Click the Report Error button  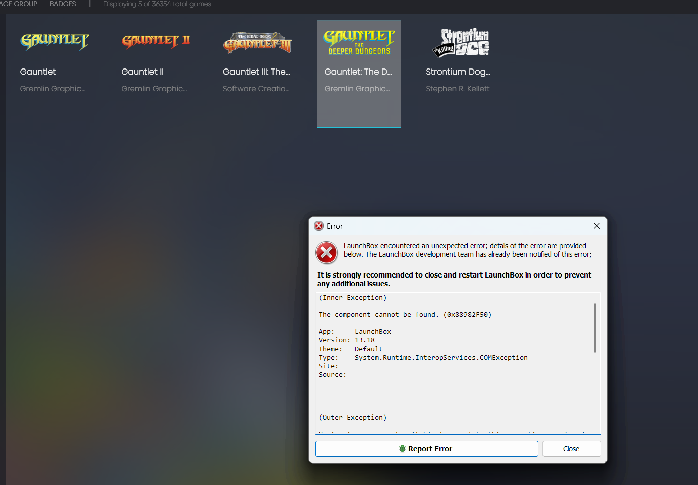tap(426, 449)
